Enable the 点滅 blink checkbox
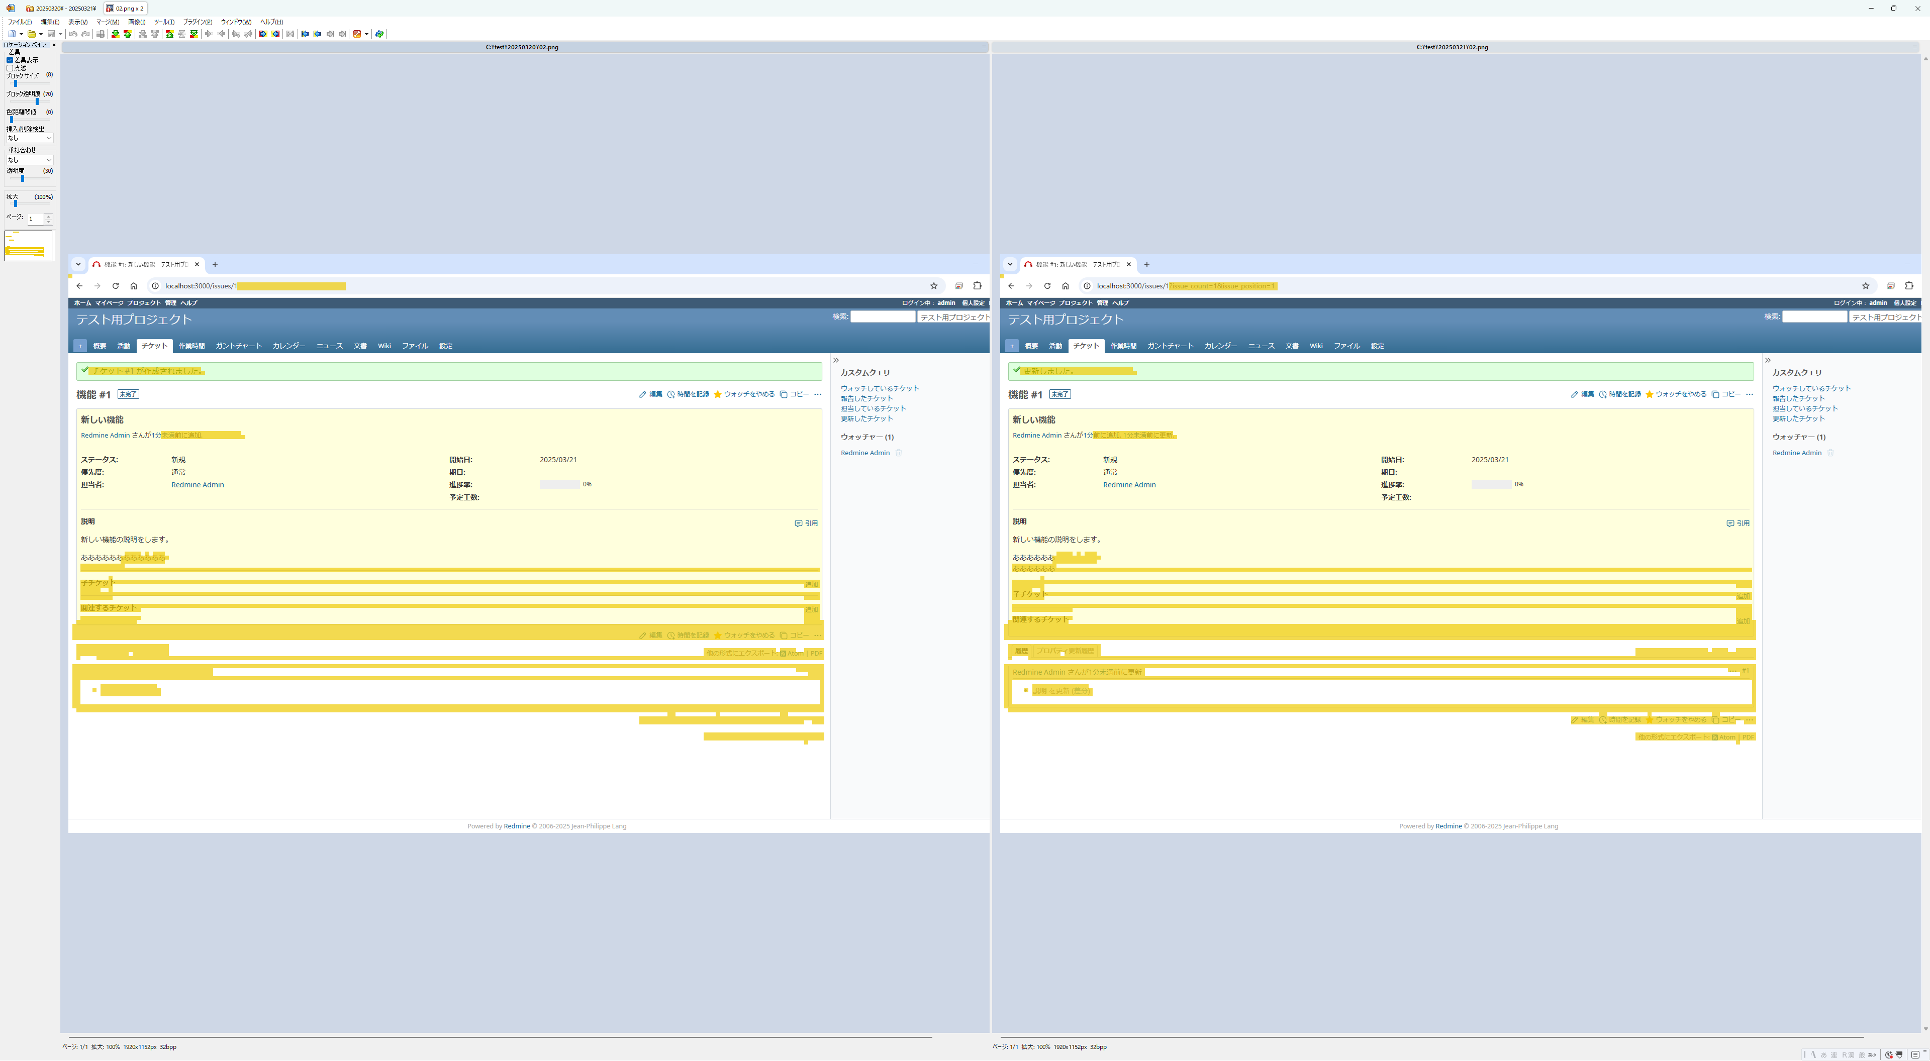The width and height of the screenshot is (1930, 1061). [10, 68]
